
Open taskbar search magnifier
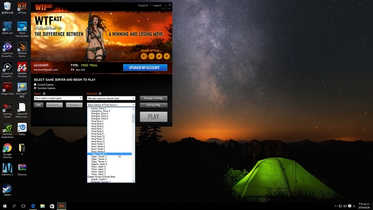(x=14, y=206)
